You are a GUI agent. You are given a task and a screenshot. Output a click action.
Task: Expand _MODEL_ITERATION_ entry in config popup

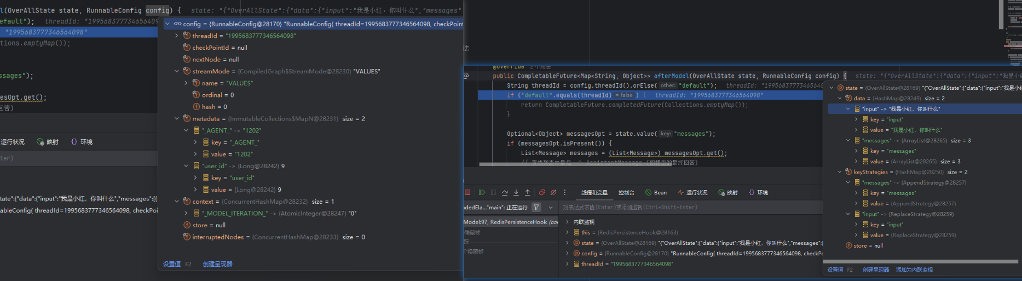click(x=186, y=214)
